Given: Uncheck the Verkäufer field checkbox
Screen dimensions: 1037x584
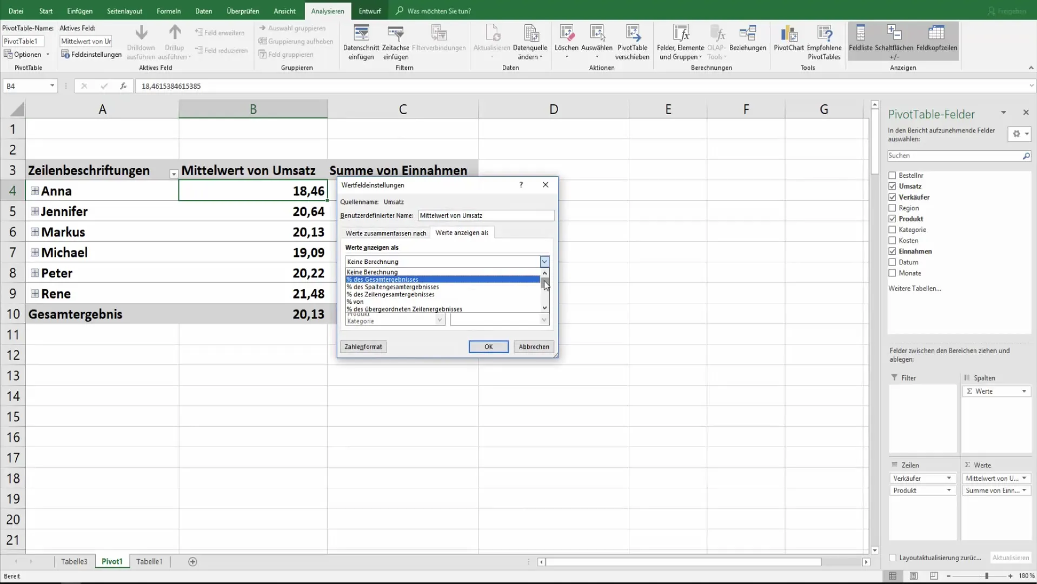Looking at the screenshot, I should [x=892, y=197].
